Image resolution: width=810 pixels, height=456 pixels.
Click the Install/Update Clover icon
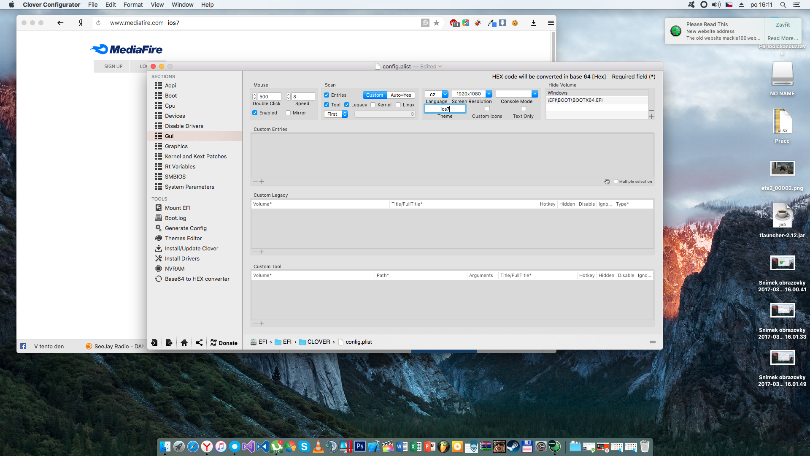pos(159,248)
